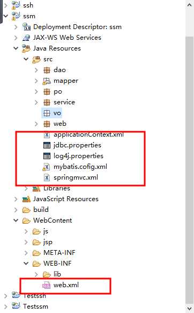Expand the Testssm project
Viewport: 194px width, 313px height.
6,307
